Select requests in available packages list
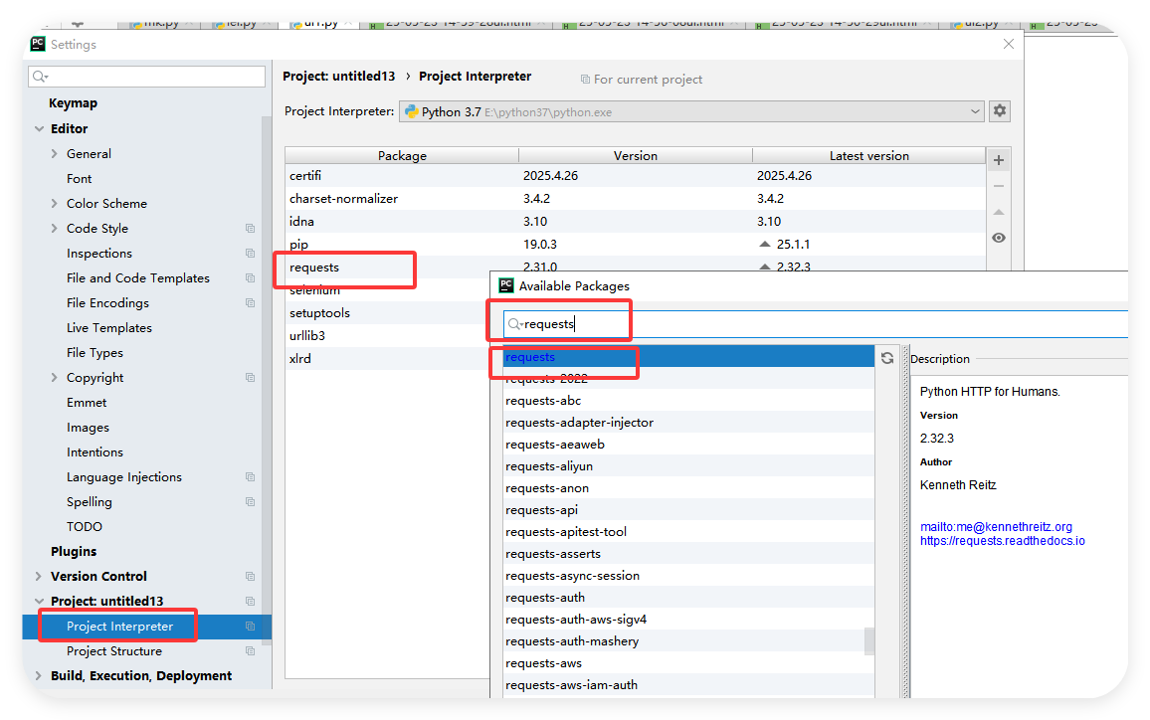 pos(688,357)
